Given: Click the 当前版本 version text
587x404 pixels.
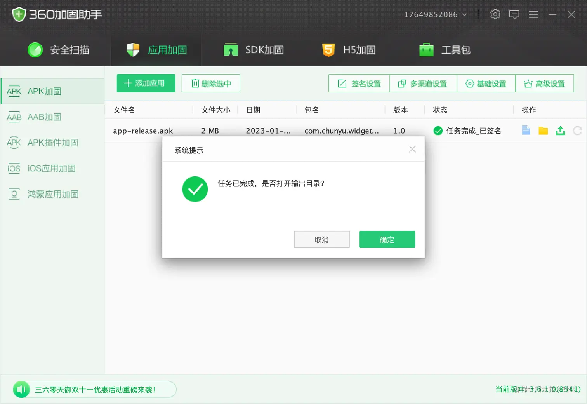Looking at the screenshot, I should [538, 389].
